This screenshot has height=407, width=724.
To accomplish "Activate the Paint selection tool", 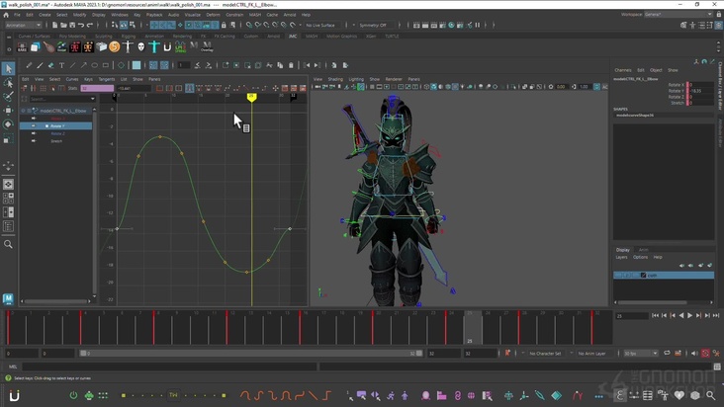I will (8, 97).
